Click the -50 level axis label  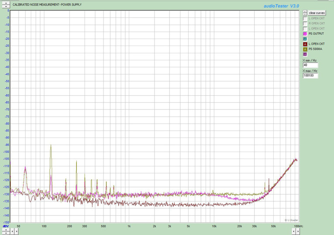coord(7,81)
